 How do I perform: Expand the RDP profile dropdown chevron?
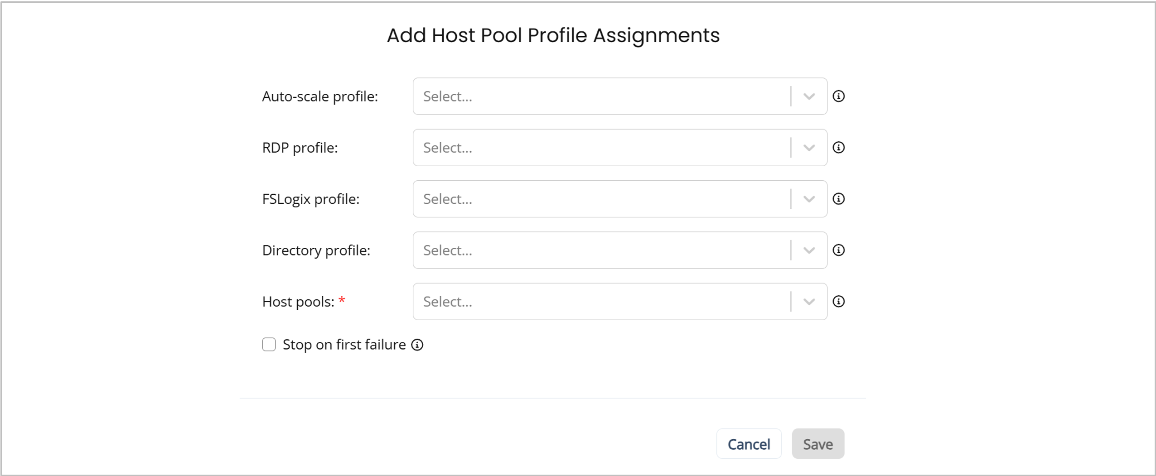tap(809, 148)
